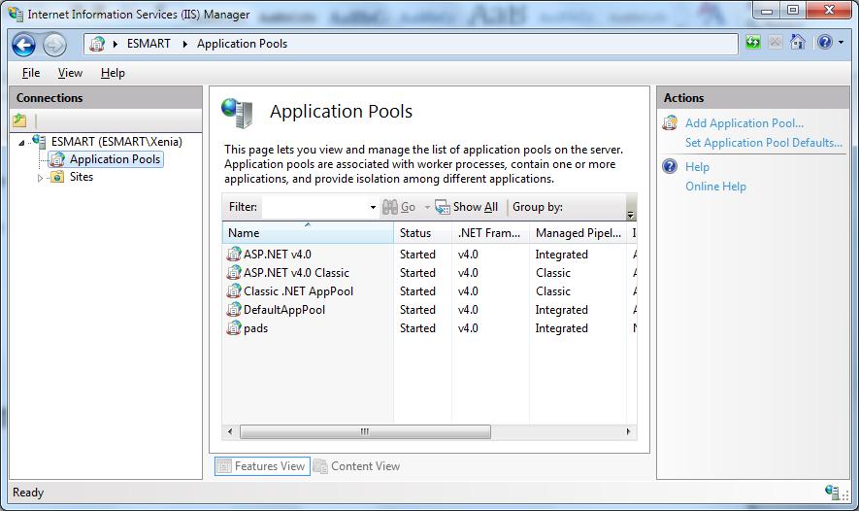Screen dimensions: 859x511
Task: Sort by the .NET Fram... column header
Action: point(490,233)
